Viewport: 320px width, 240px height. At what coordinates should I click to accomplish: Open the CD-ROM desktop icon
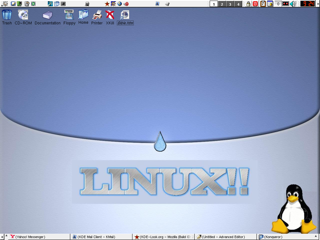tap(23, 17)
